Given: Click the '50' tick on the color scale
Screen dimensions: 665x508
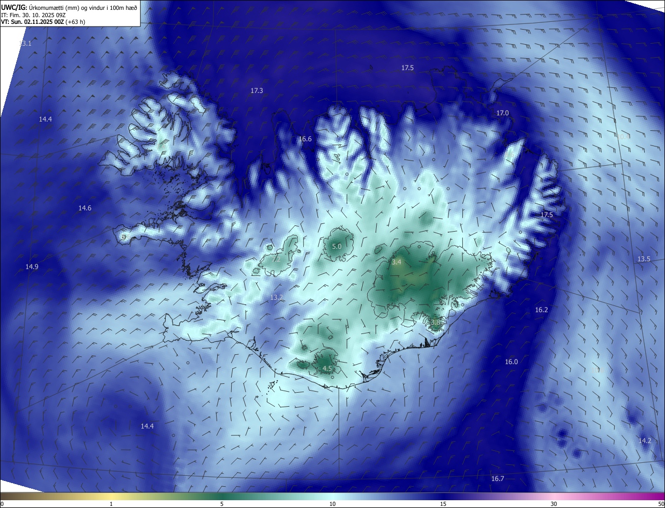Looking at the screenshot, I should click(661, 504).
